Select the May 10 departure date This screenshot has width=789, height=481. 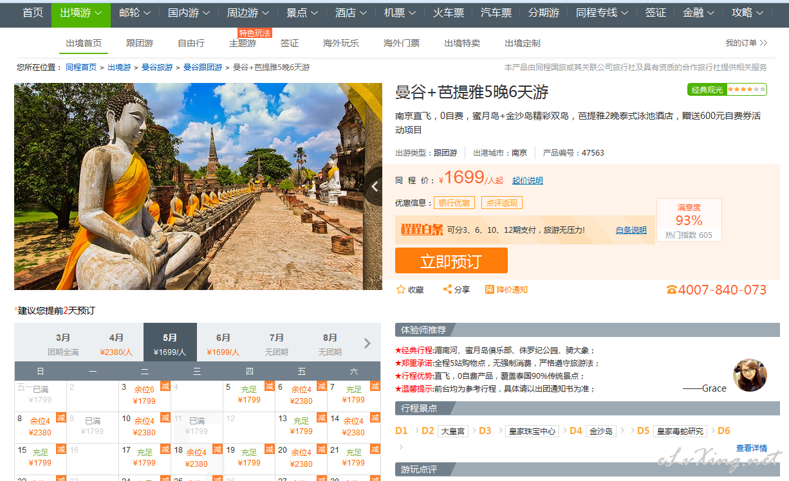(145, 428)
